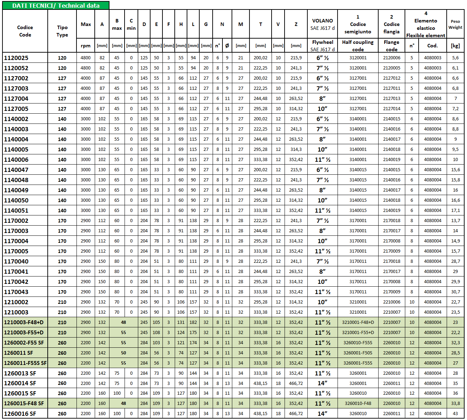Click the Codice semigiunto header cell

tap(358, 24)
